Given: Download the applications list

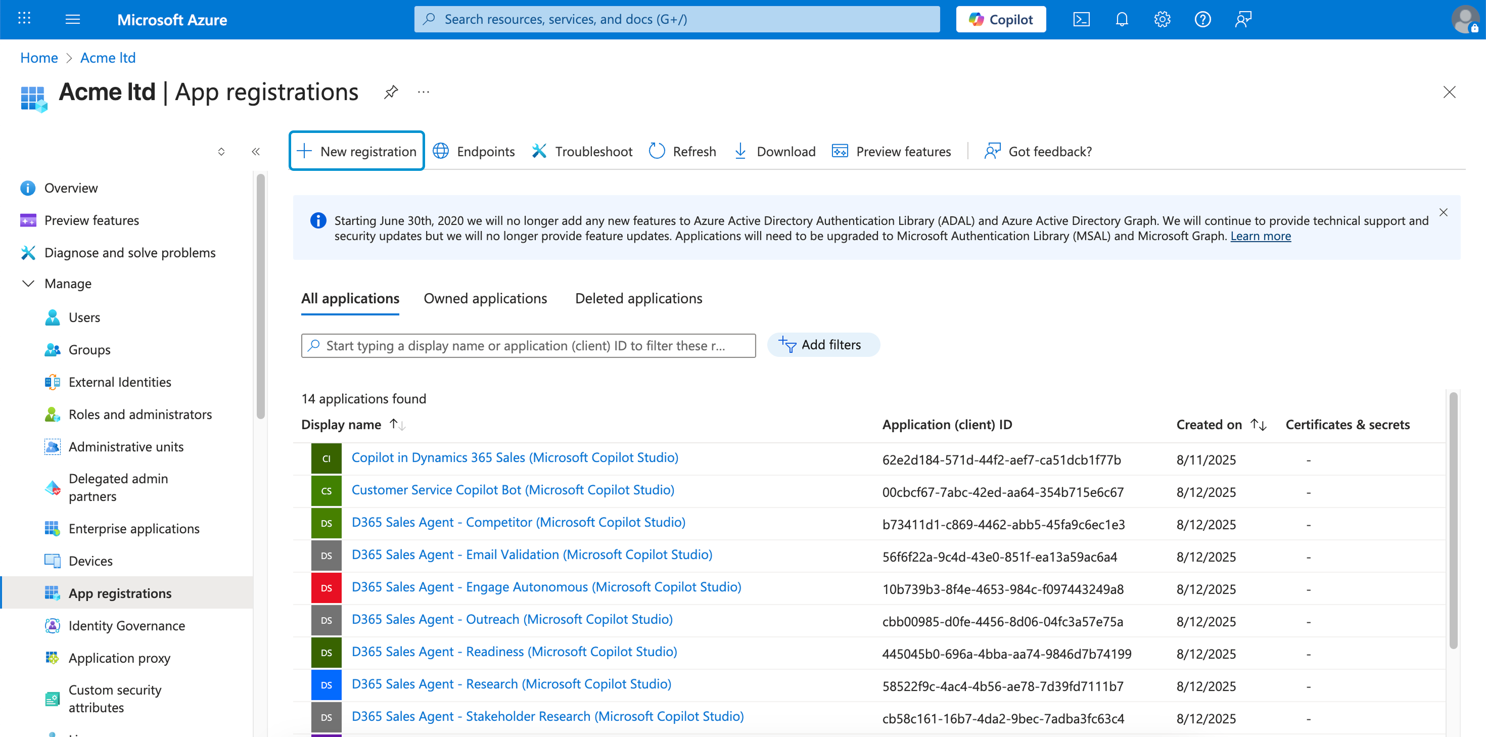Looking at the screenshot, I should (x=775, y=151).
